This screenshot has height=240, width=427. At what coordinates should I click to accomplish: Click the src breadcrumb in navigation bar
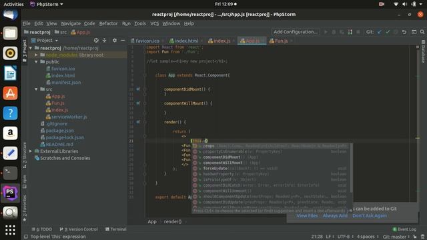61,32
